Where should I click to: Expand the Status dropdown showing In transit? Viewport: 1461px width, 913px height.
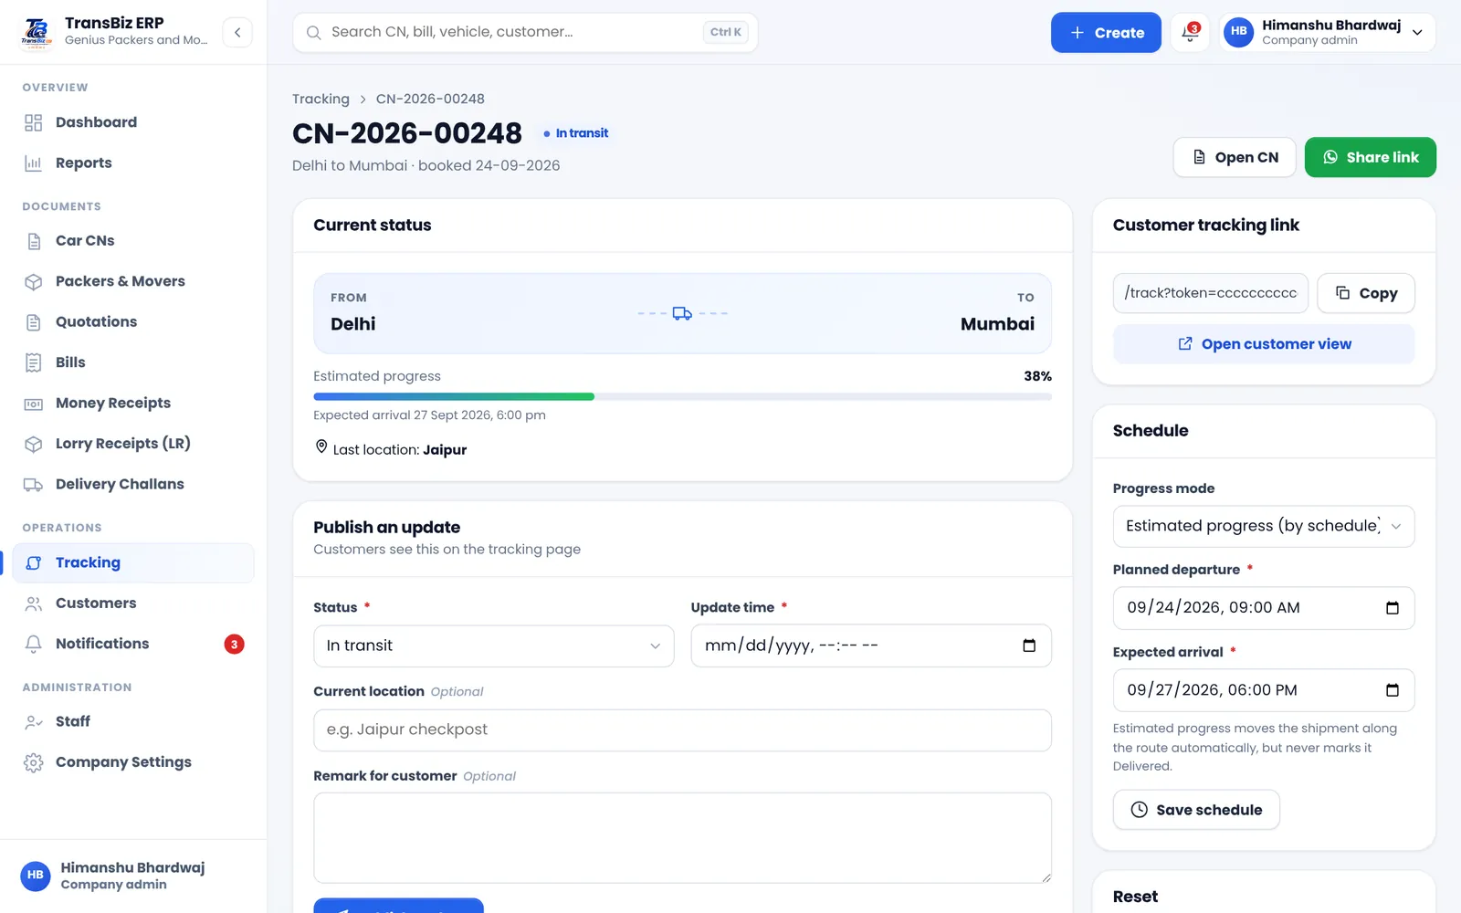pos(493,645)
